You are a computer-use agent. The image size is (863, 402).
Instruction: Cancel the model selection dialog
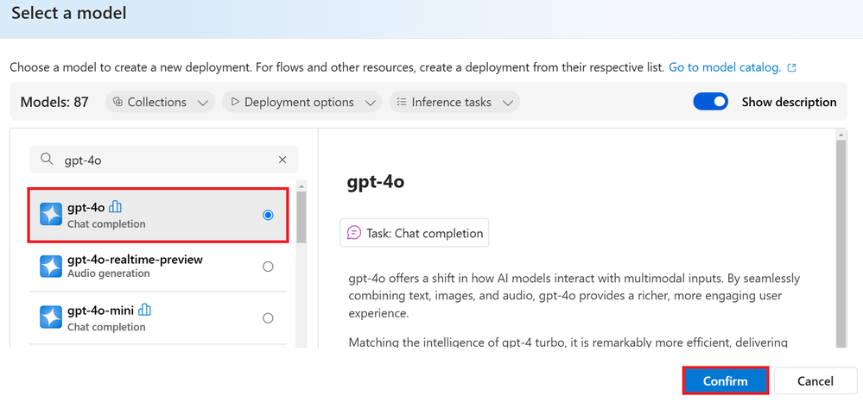click(815, 381)
